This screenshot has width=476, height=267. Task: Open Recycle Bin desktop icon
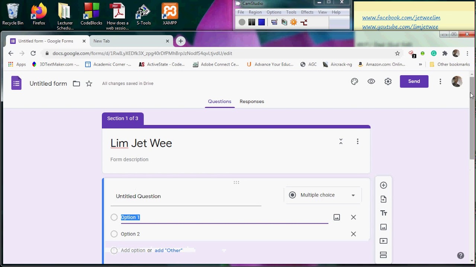point(13,14)
